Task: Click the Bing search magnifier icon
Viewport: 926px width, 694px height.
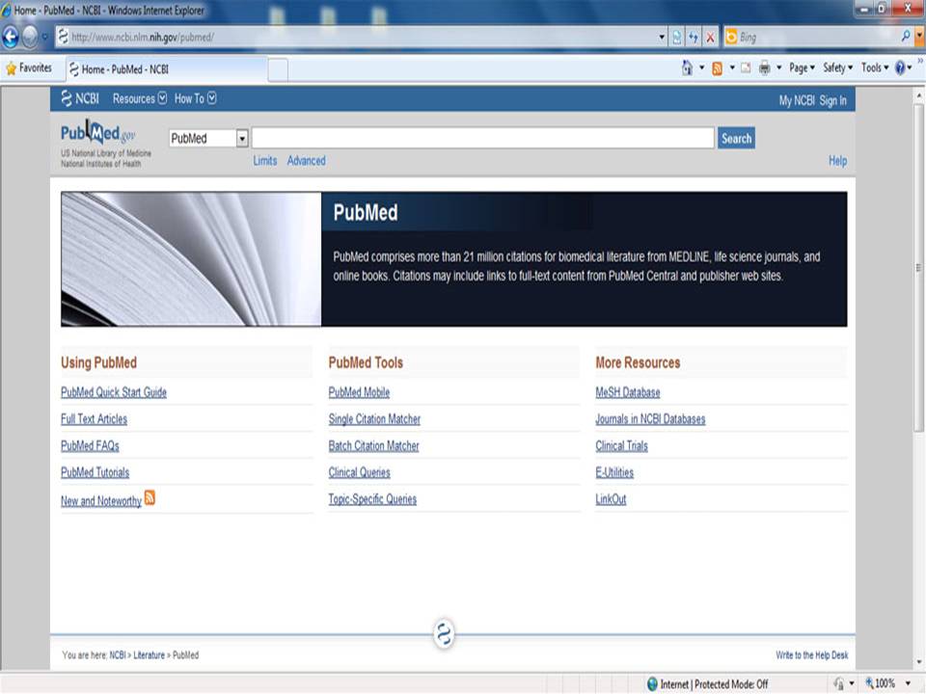Action: click(x=906, y=37)
